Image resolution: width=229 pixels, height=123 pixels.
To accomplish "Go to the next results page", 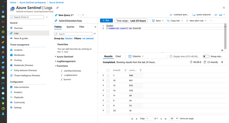I will 161,119.
